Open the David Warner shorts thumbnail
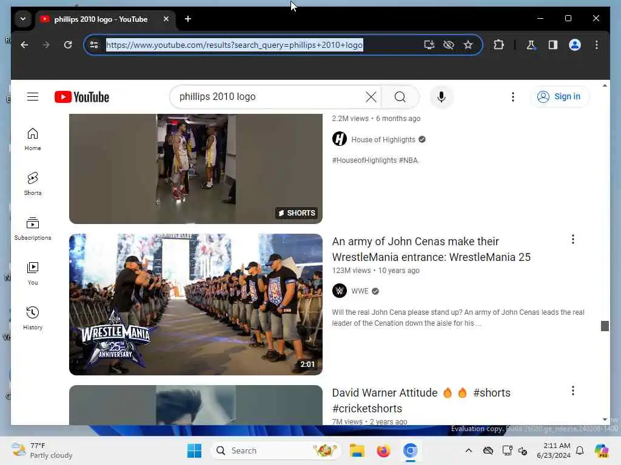621x465 pixels. click(196, 405)
